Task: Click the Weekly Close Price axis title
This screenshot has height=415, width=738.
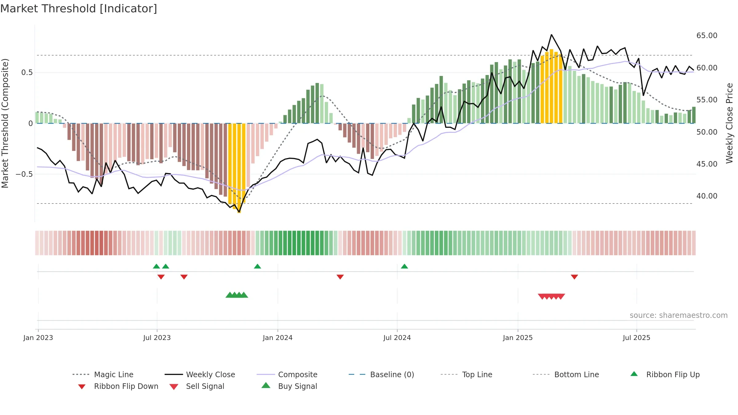Action: pos(729,123)
